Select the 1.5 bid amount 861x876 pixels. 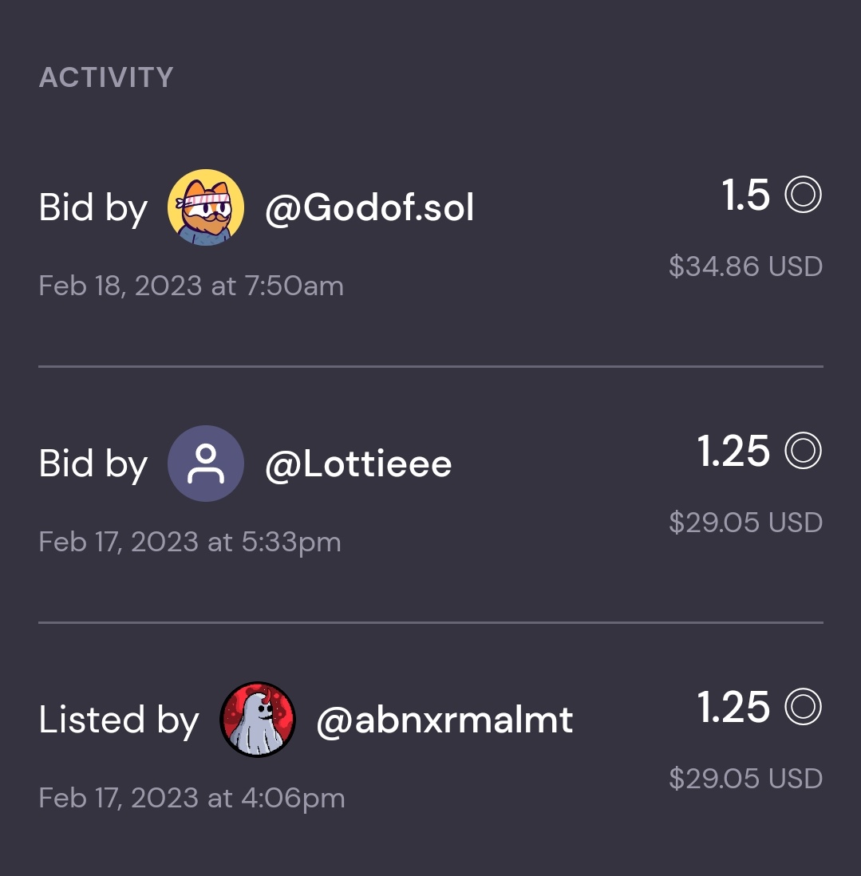[x=745, y=195]
